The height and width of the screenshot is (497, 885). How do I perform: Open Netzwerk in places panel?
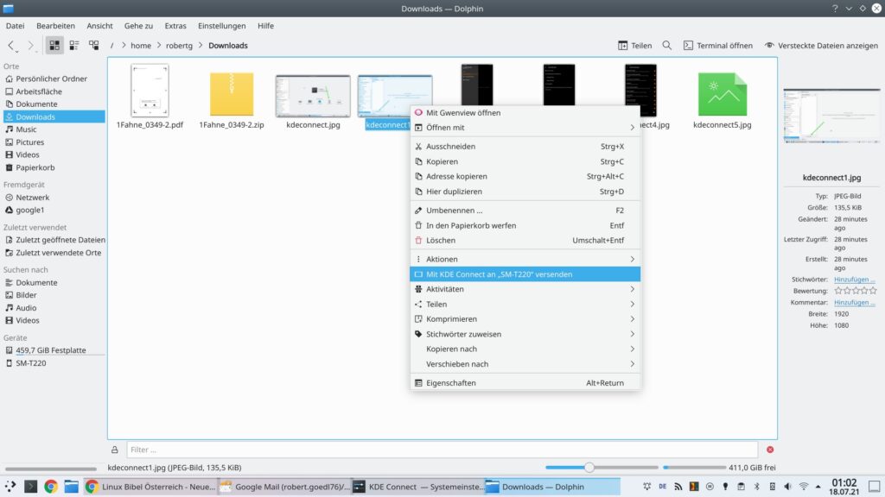tap(54, 198)
